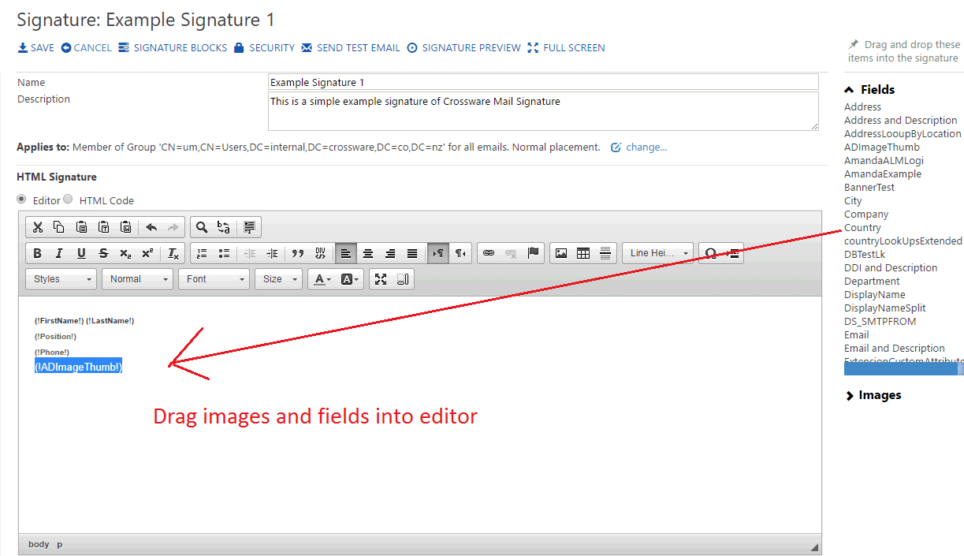Image resolution: width=964 pixels, height=556 pixels.
Task: Open the Font dropdown
Action: (x=214, y=279)
